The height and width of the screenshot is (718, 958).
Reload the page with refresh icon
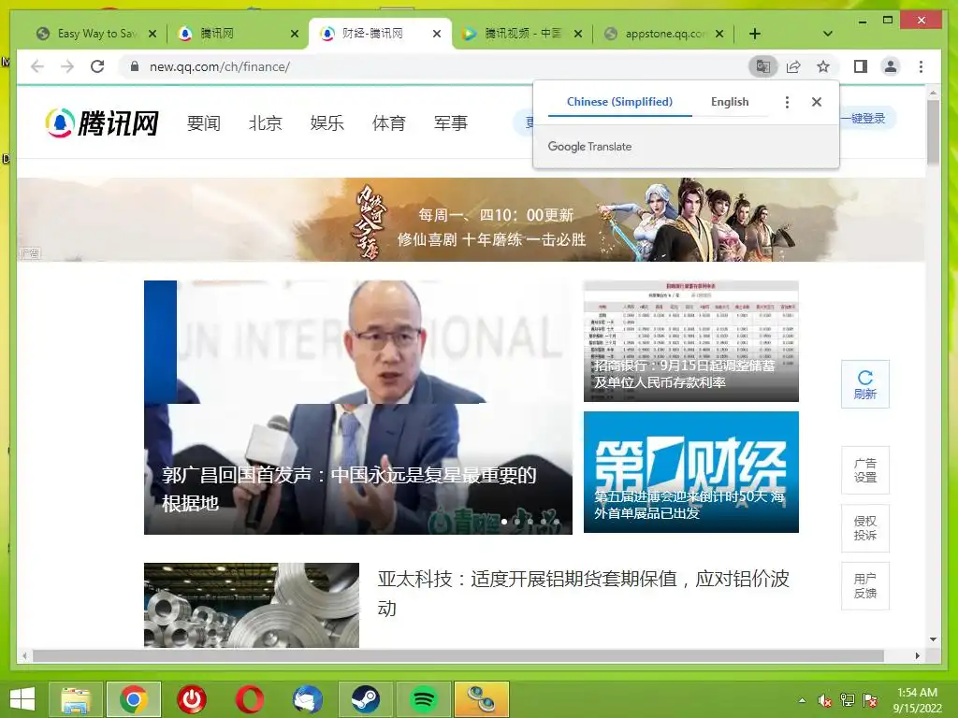click(97, 66)
